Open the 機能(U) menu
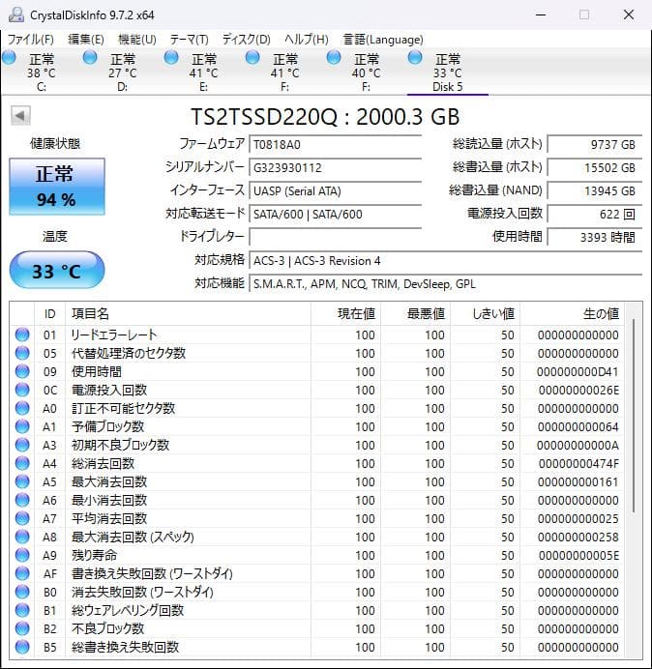Viewport: 652px width, 669px height. tap(137, 40)
